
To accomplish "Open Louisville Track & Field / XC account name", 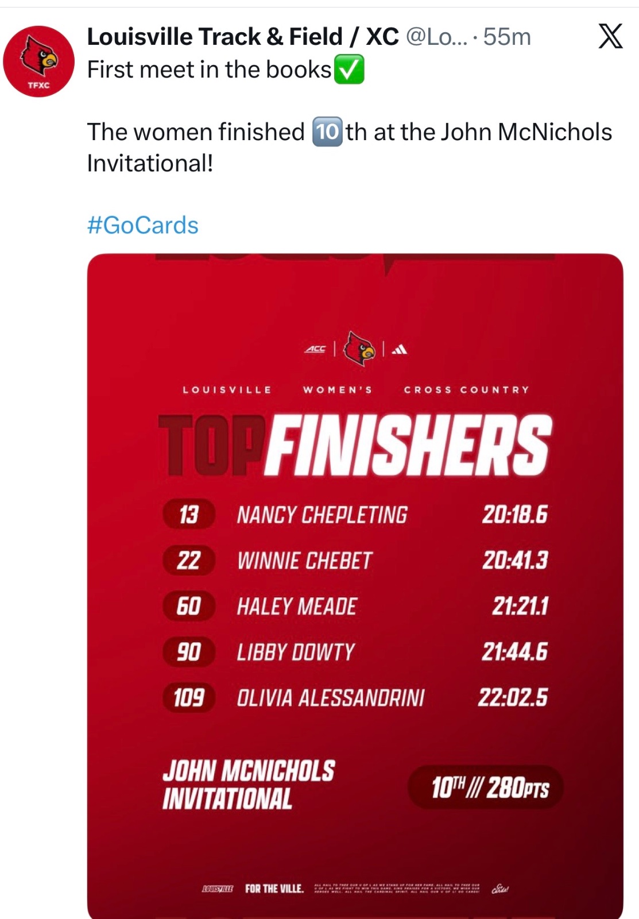I will [x=243, y=37].
